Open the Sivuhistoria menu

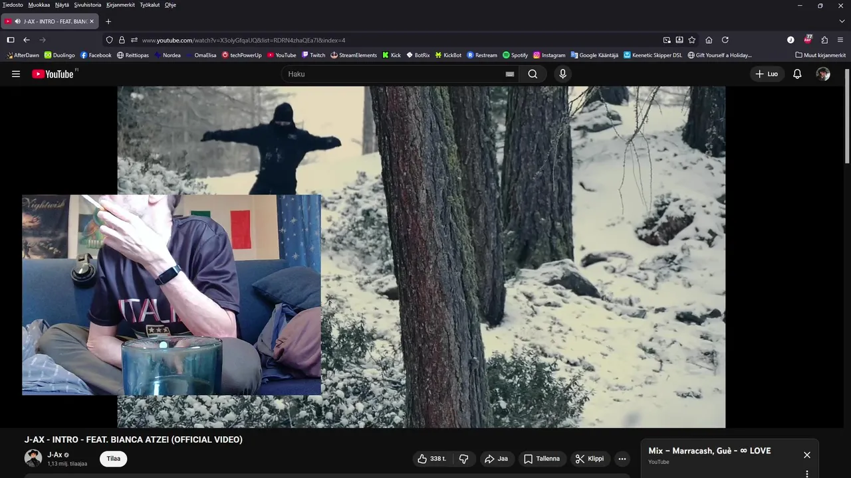pos(88,5)
